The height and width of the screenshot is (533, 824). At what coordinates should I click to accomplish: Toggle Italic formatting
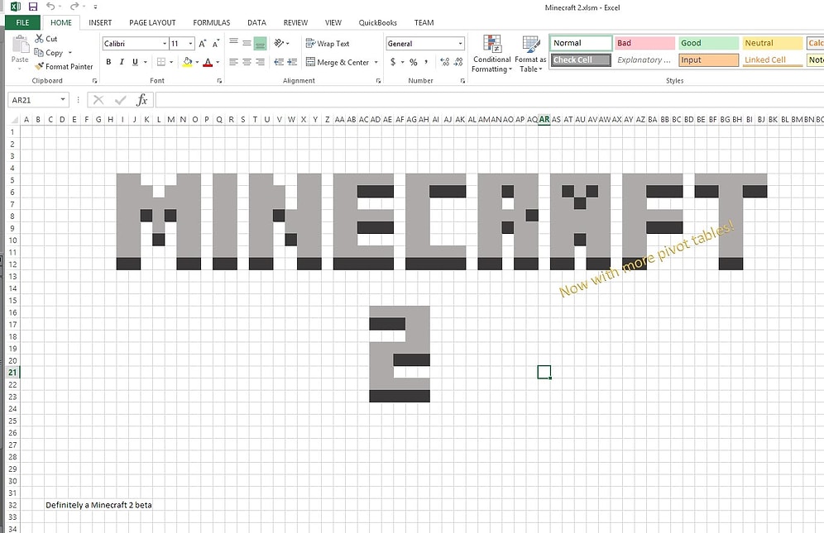[x=122, y=62]
